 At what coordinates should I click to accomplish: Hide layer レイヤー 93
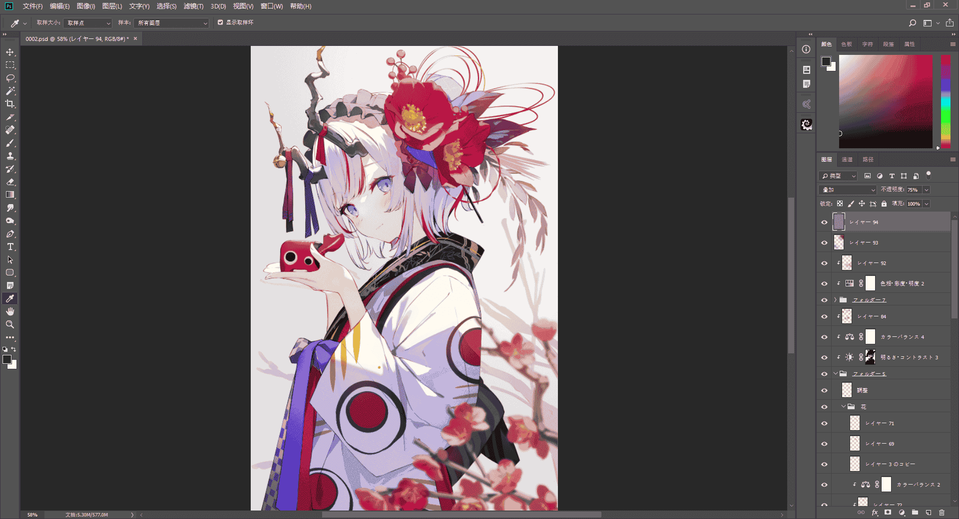(x=825, y=243)
